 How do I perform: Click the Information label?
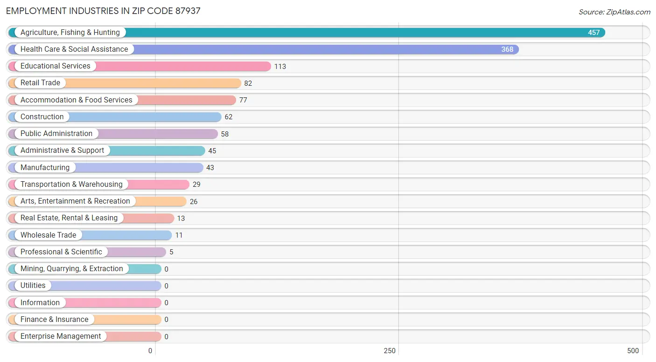[x=40, y=303]
